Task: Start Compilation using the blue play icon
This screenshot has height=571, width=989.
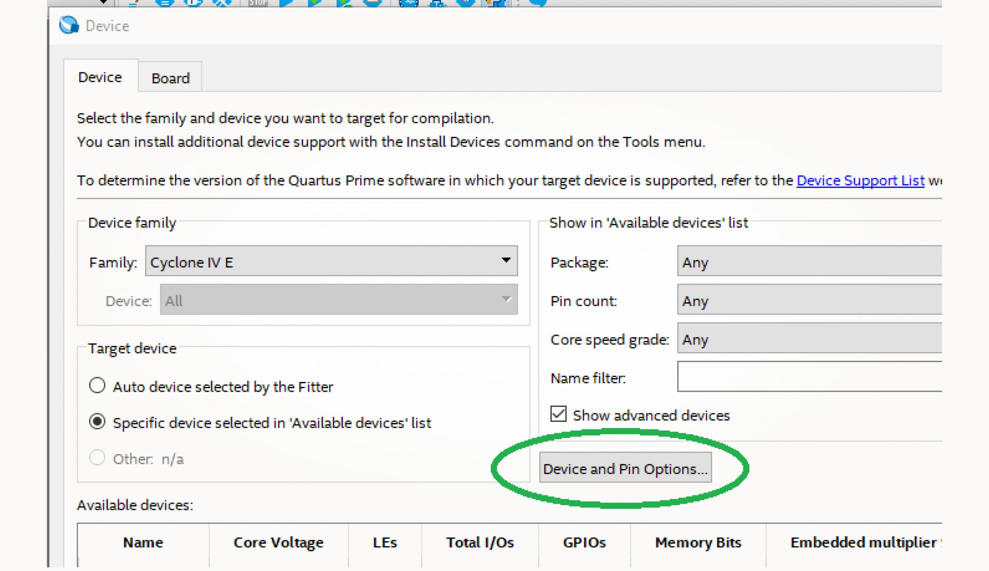Action: click(x=286, y=3)
